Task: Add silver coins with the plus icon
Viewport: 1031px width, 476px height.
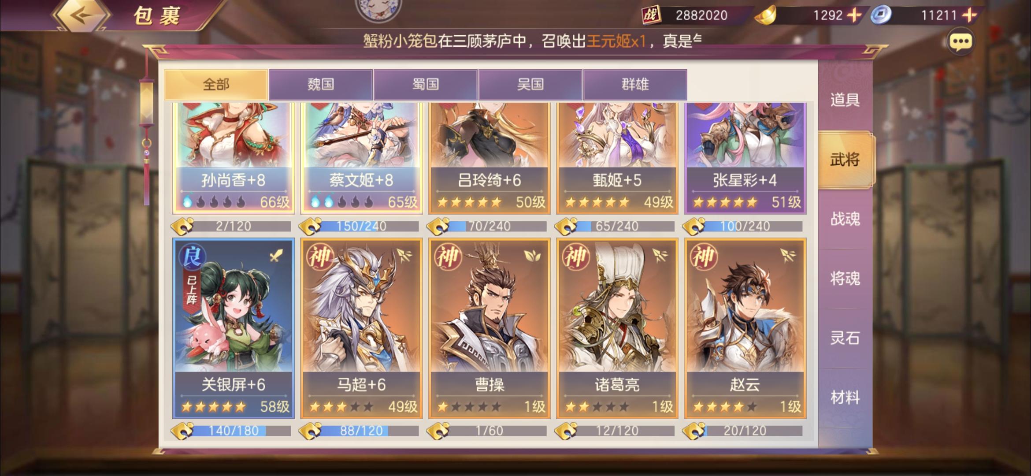Action: pyautogui.click(x=969, y=15)
